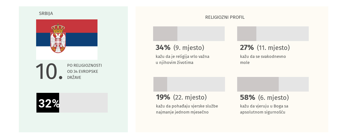
Task: Click the '(22. mjesto)' rank label
Action: pos(190,97)
